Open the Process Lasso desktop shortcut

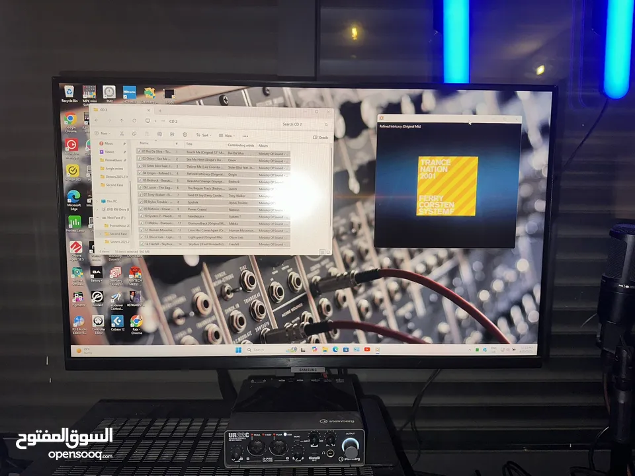click(x=75, y=224)
